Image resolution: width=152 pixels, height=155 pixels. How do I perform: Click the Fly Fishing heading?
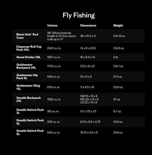[x=79, y=15]
